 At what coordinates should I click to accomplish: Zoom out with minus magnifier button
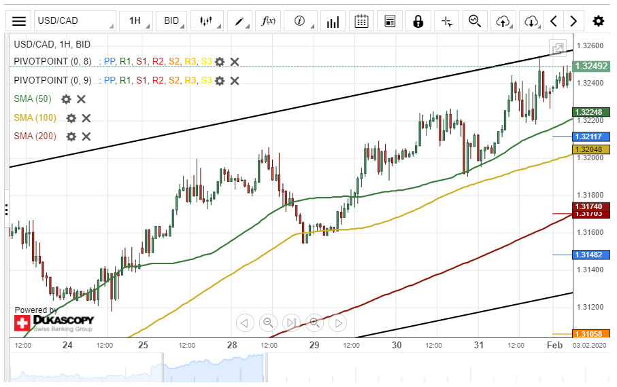(x=268, y=323)
